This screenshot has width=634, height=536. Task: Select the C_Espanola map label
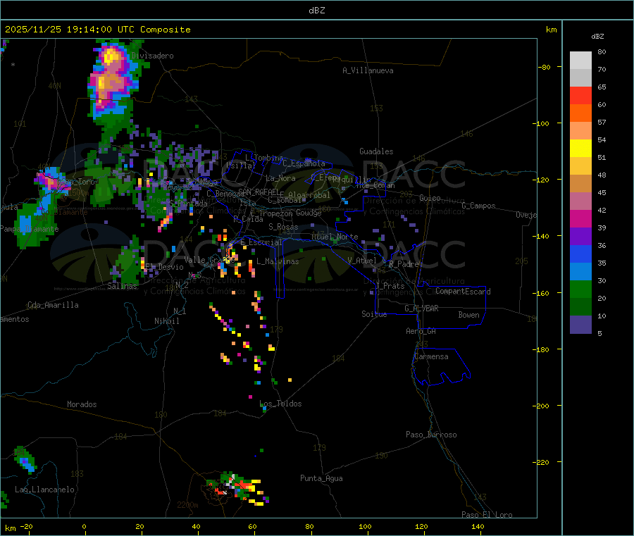[x=304, y=163]
